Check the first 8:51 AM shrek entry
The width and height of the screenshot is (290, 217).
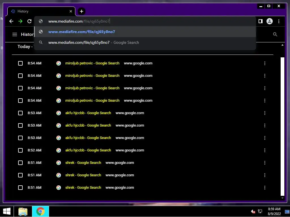tap(20, 163)
